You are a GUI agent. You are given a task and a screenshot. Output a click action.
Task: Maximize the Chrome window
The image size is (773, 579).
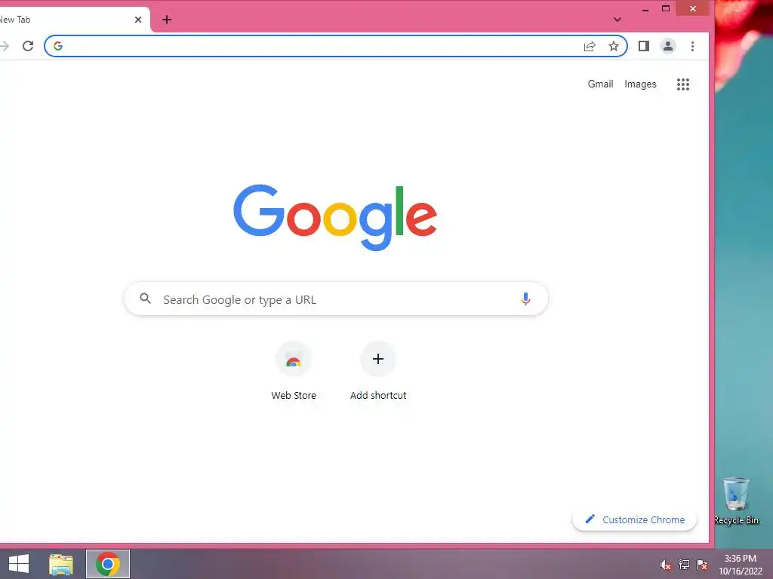click(666, 8)
